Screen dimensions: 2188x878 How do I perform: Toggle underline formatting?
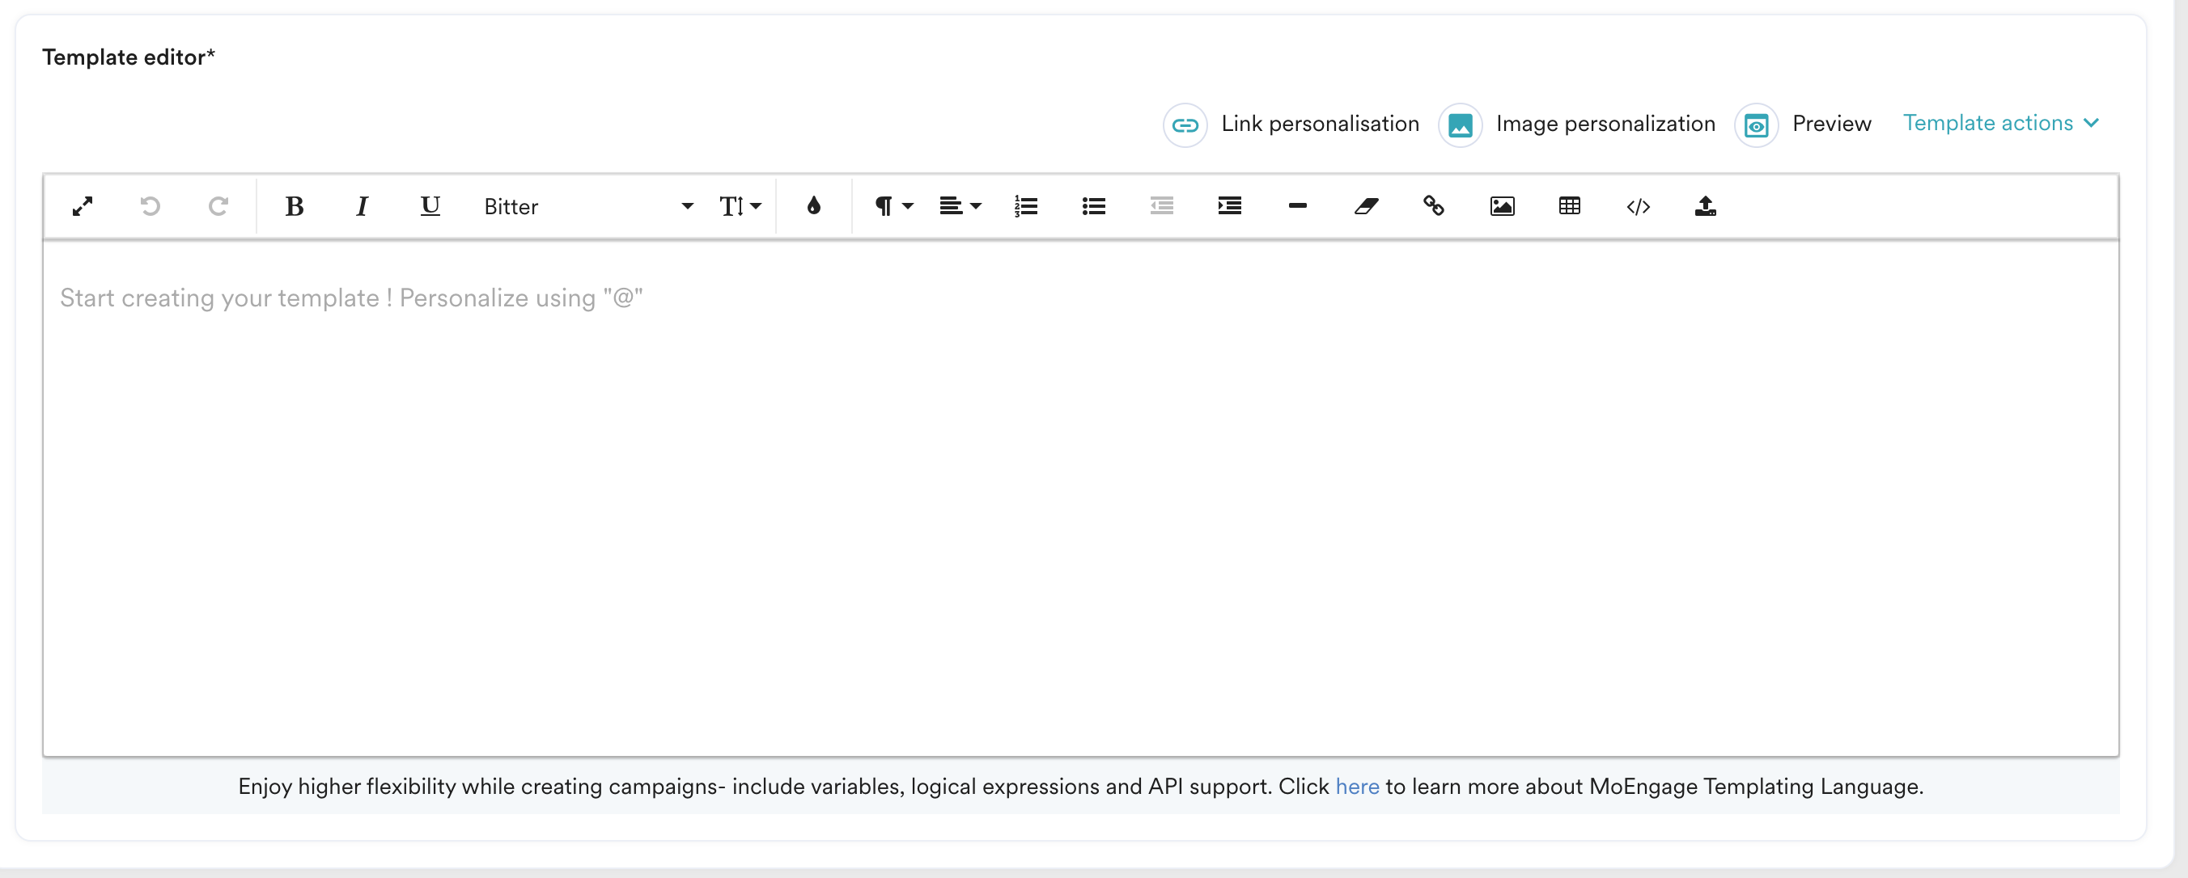[x=430, y=206]
